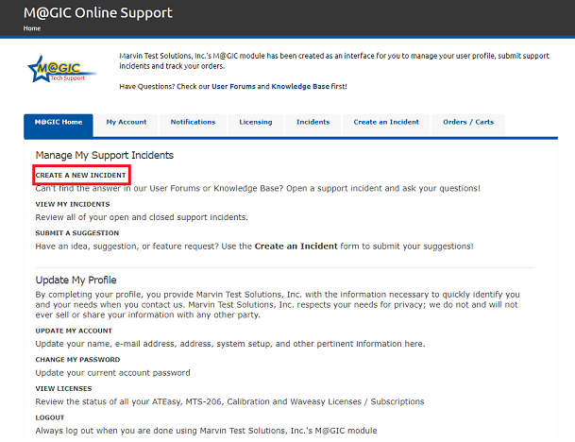Click CREATE A NEW INCIDENT link
Image resolution: width=575 pixels, height=442 pixels.
click(x=80, y=176)
